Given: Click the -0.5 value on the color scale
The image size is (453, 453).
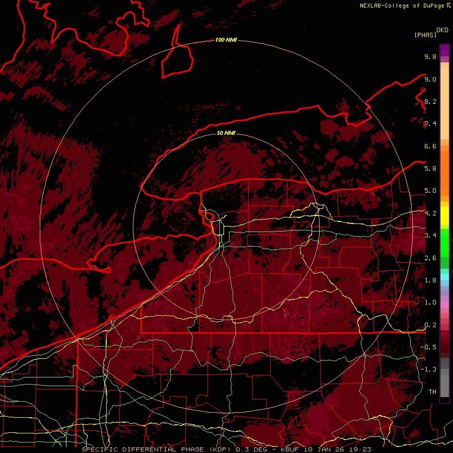Looking at the screenshot, I should (428, 347).
